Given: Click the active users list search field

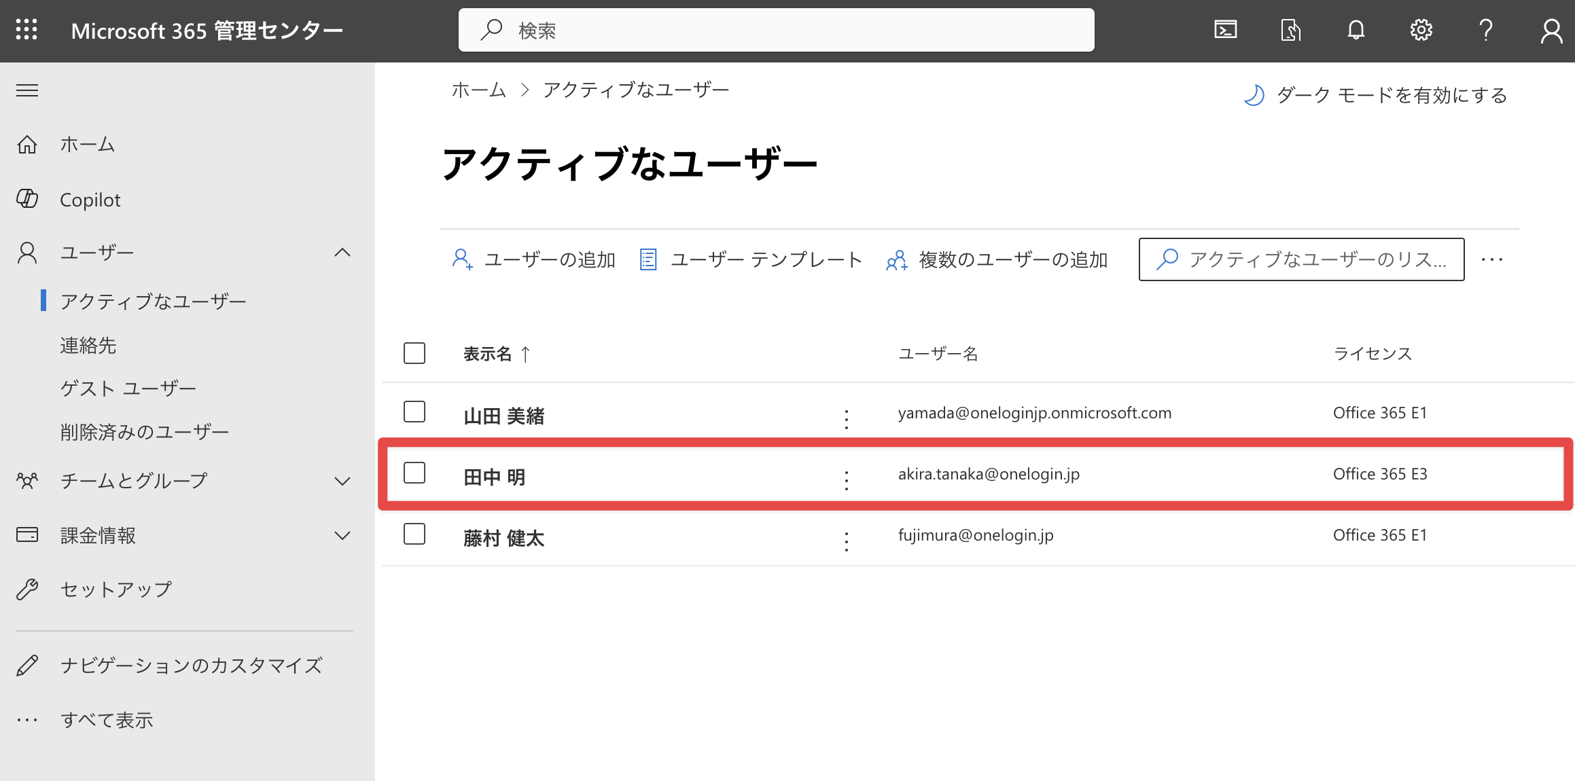Looking at the screenshot, I should [x=1301, y=259].
